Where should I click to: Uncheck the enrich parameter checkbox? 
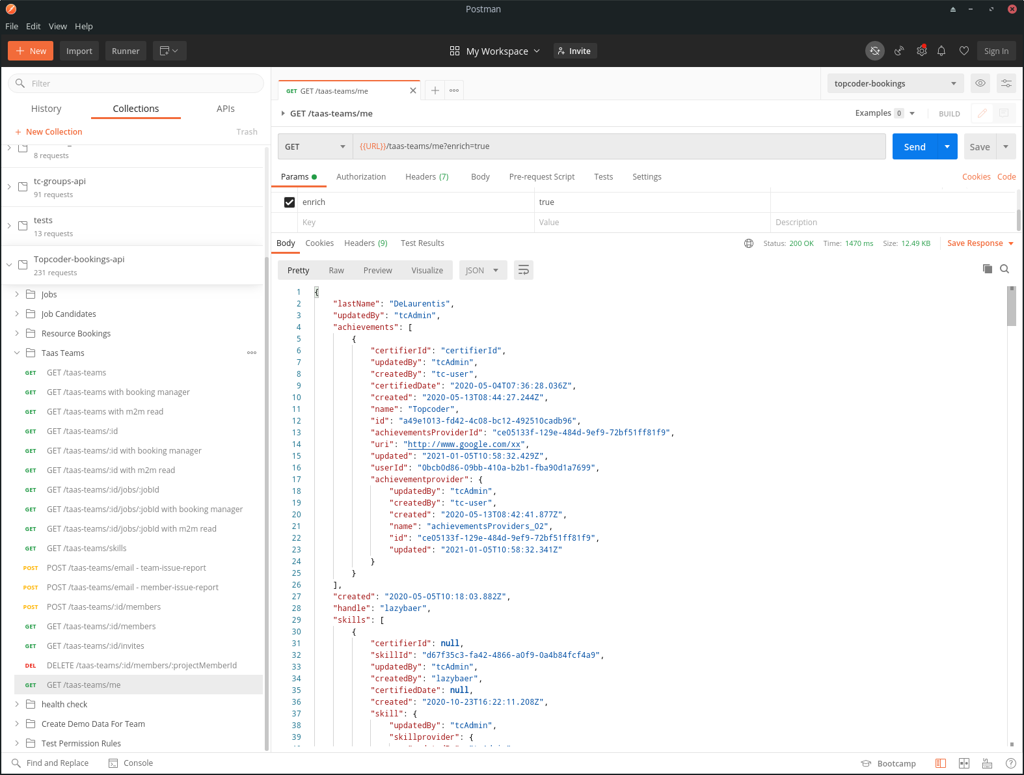point(290,202)
